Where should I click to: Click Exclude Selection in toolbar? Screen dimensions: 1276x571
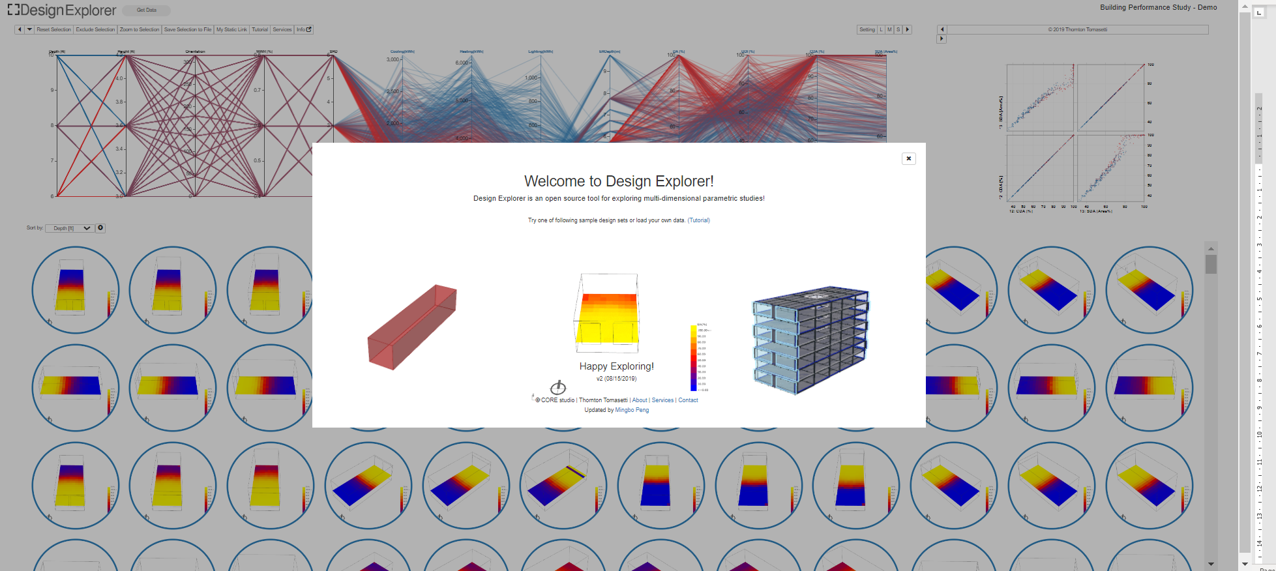coord(95,29)
